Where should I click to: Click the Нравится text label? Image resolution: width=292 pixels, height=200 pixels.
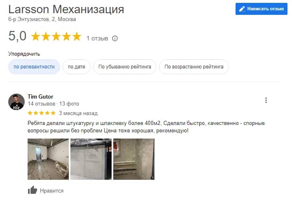[x=52, y=191]
